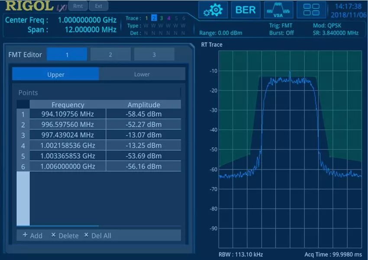368x260 pixels.
Task: Select row number 1 header
Action: 23,114
